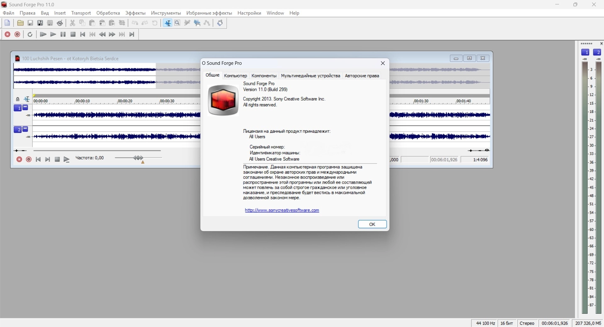604x327 pixels.
Task: Open the Insert menu
Action: [60, 13]
